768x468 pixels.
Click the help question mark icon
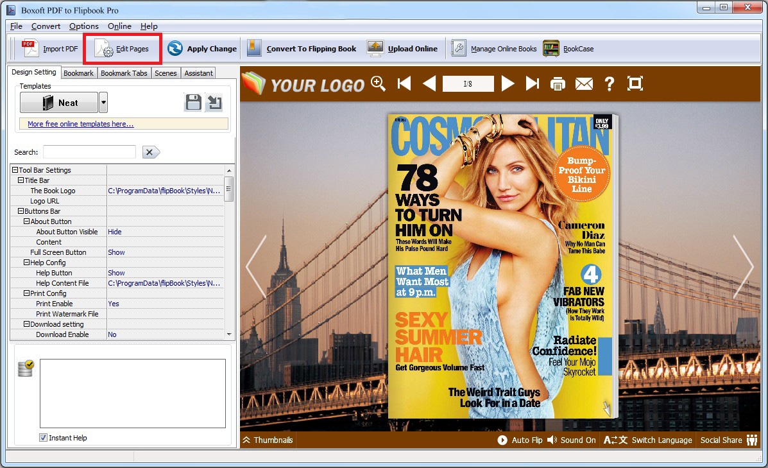(610, 84)
